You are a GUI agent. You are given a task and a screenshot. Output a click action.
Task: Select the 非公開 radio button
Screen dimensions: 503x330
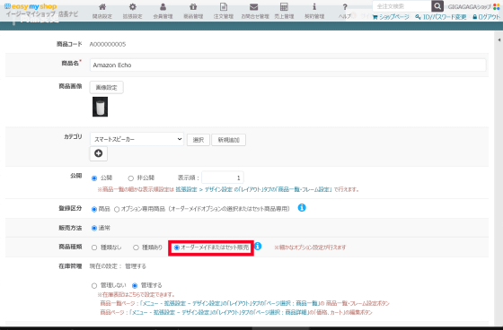130,178
